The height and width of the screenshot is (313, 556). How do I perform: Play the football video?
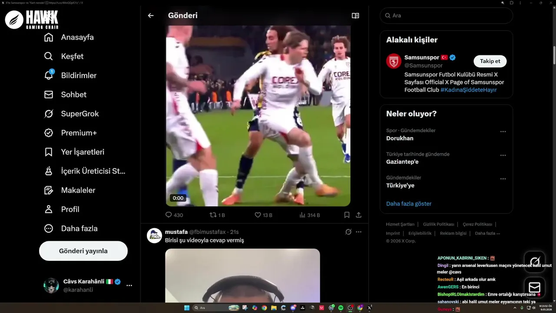pyautogui.click(x=258, y=116)
